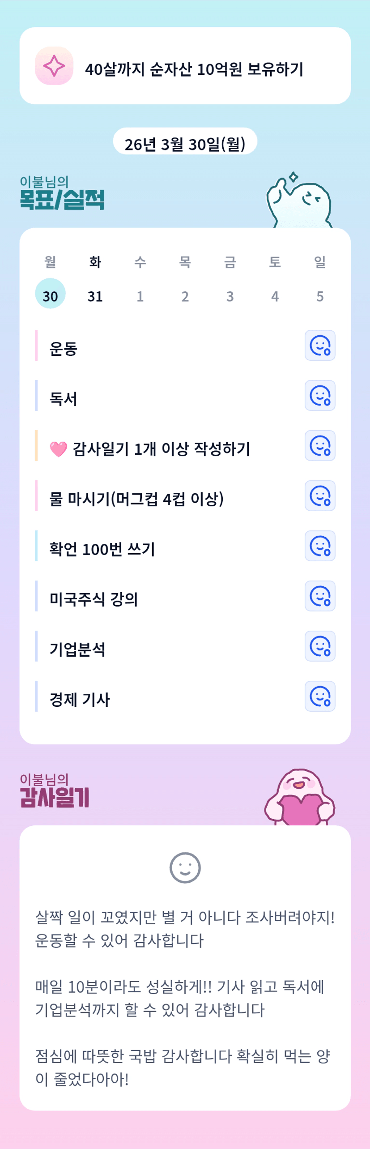Viewport: 370px width, 1149px height.
Task: Click the pink heart-holding mascot character
Action: pos(300,798)
